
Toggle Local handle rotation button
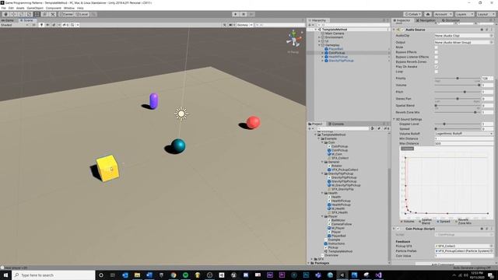82,14
